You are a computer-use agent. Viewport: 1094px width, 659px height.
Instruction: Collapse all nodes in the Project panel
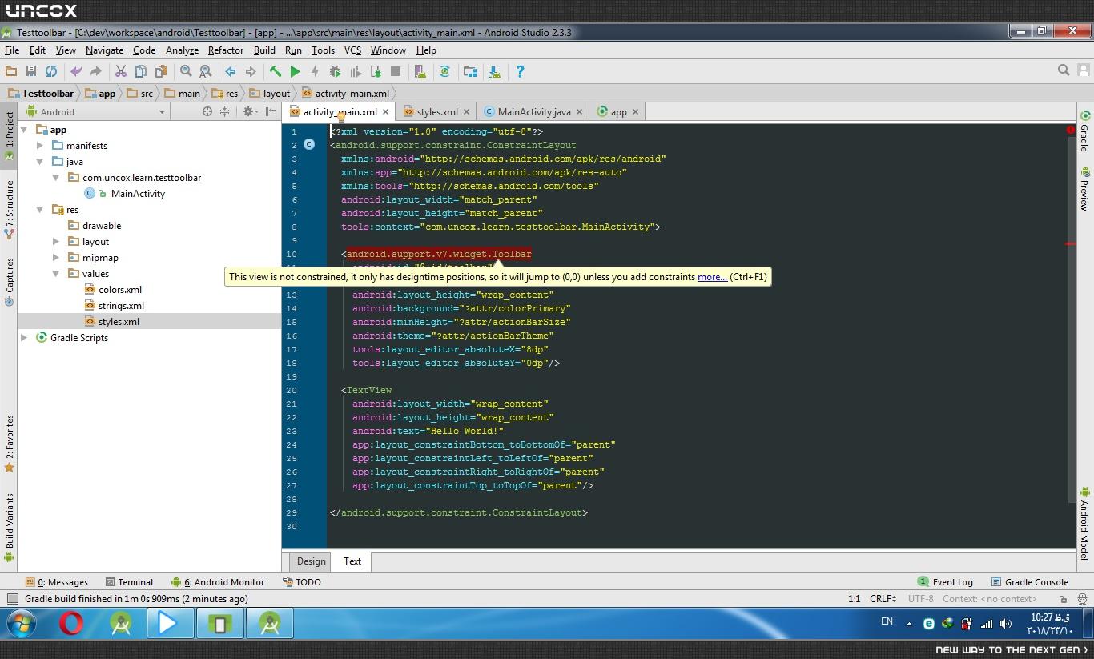click(224, 111)
